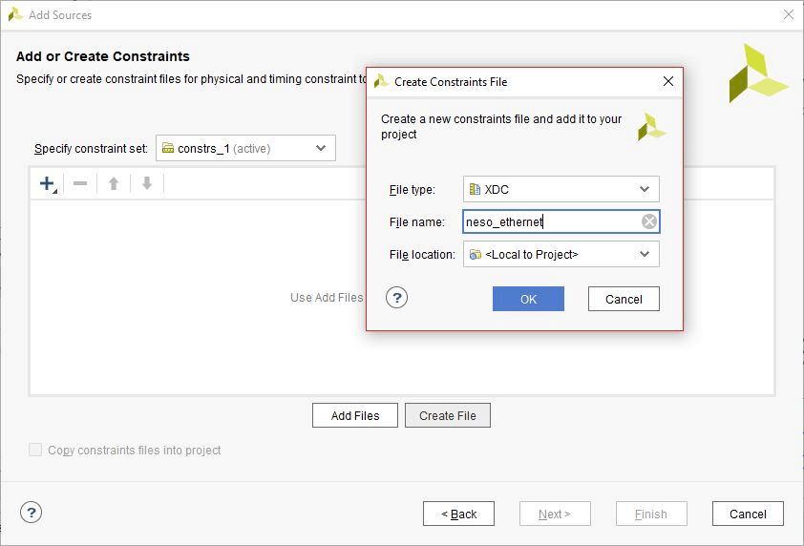This screenshot has height=546, width=804.
Task: Cancel the Create Constraints File dialog
Action: tap(624, 299)
